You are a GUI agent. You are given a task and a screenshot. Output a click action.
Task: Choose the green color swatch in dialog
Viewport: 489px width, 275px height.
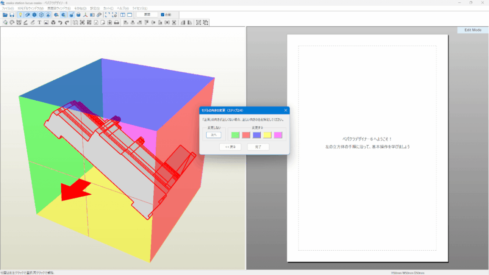235,135
